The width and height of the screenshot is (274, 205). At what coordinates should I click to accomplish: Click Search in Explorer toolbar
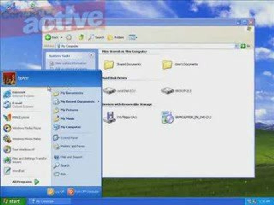click(x=96, y=37)
